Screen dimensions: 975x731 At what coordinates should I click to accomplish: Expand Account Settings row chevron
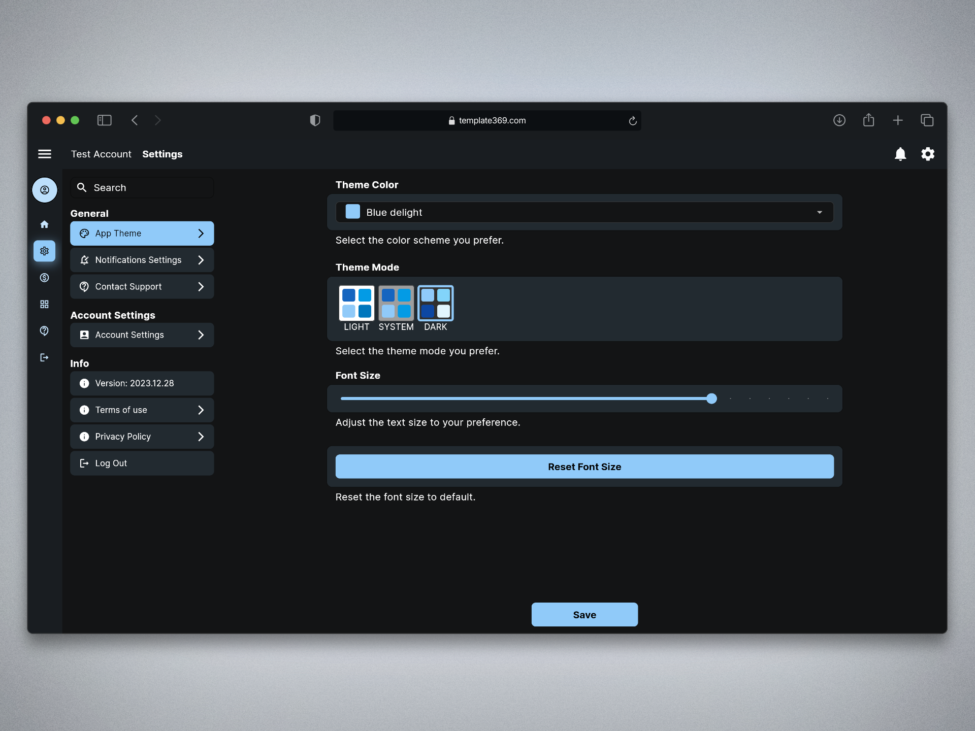click(x=201, y=335)
